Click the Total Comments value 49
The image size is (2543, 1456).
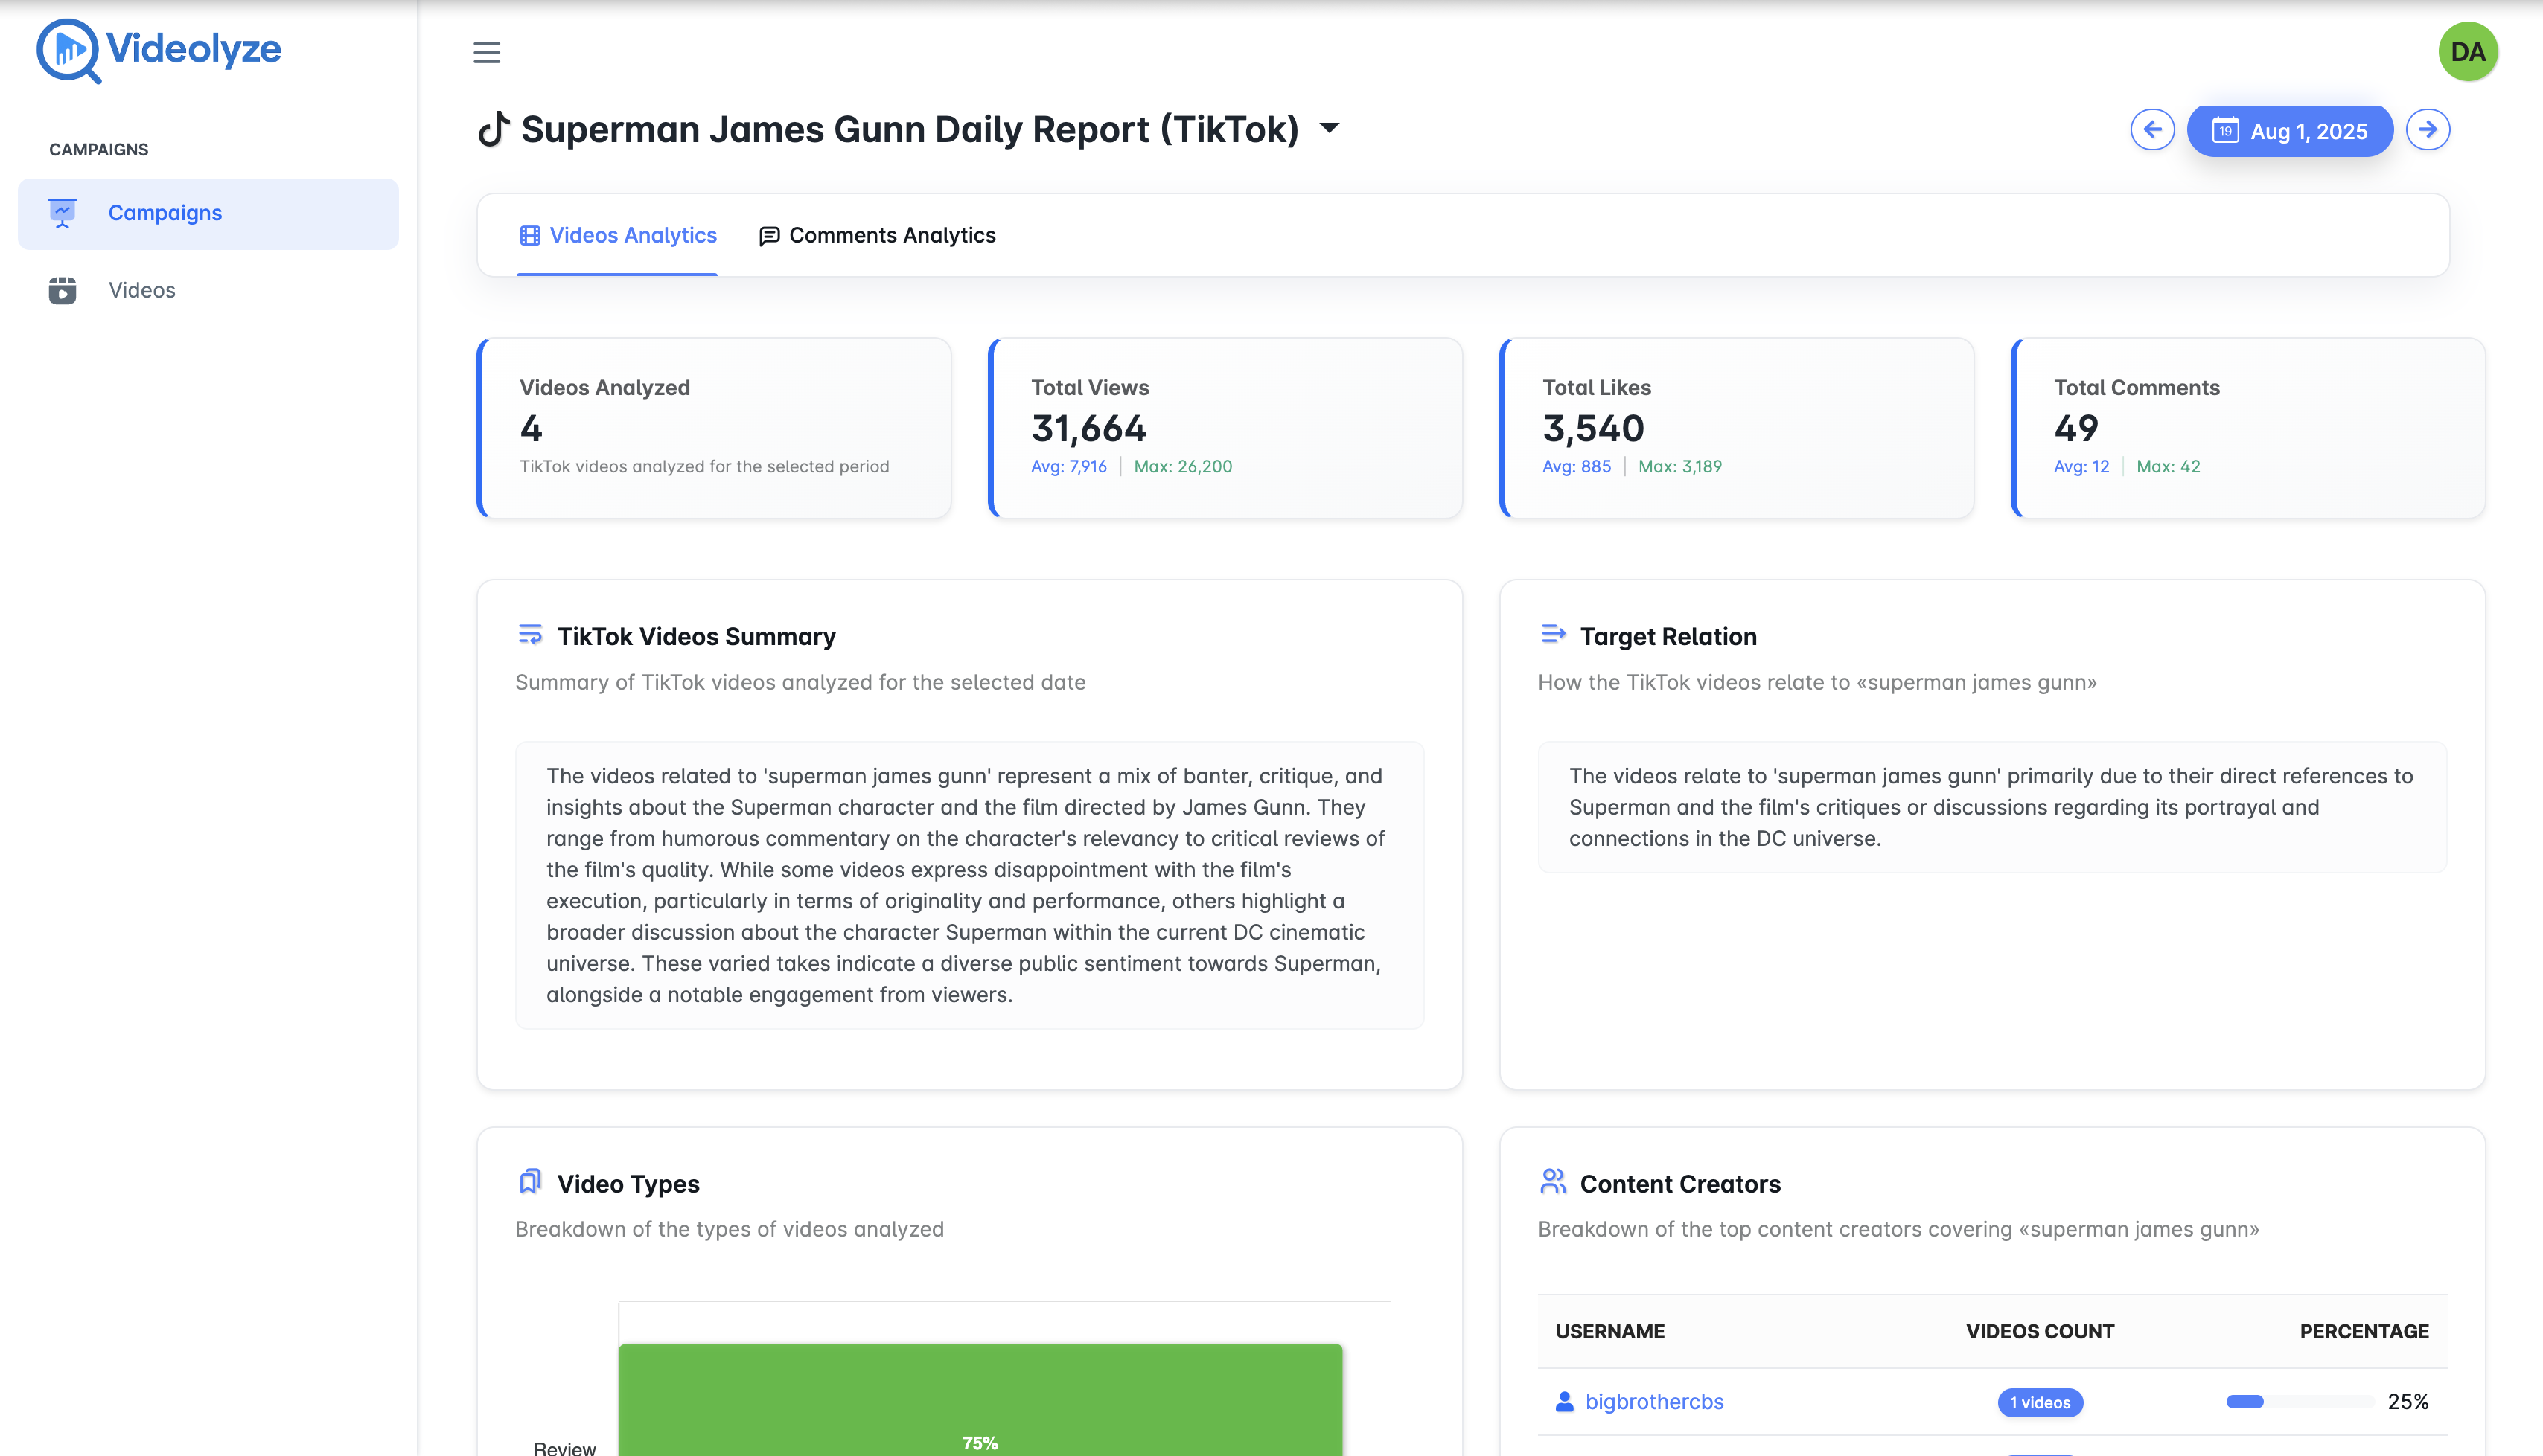(2075, 429)
